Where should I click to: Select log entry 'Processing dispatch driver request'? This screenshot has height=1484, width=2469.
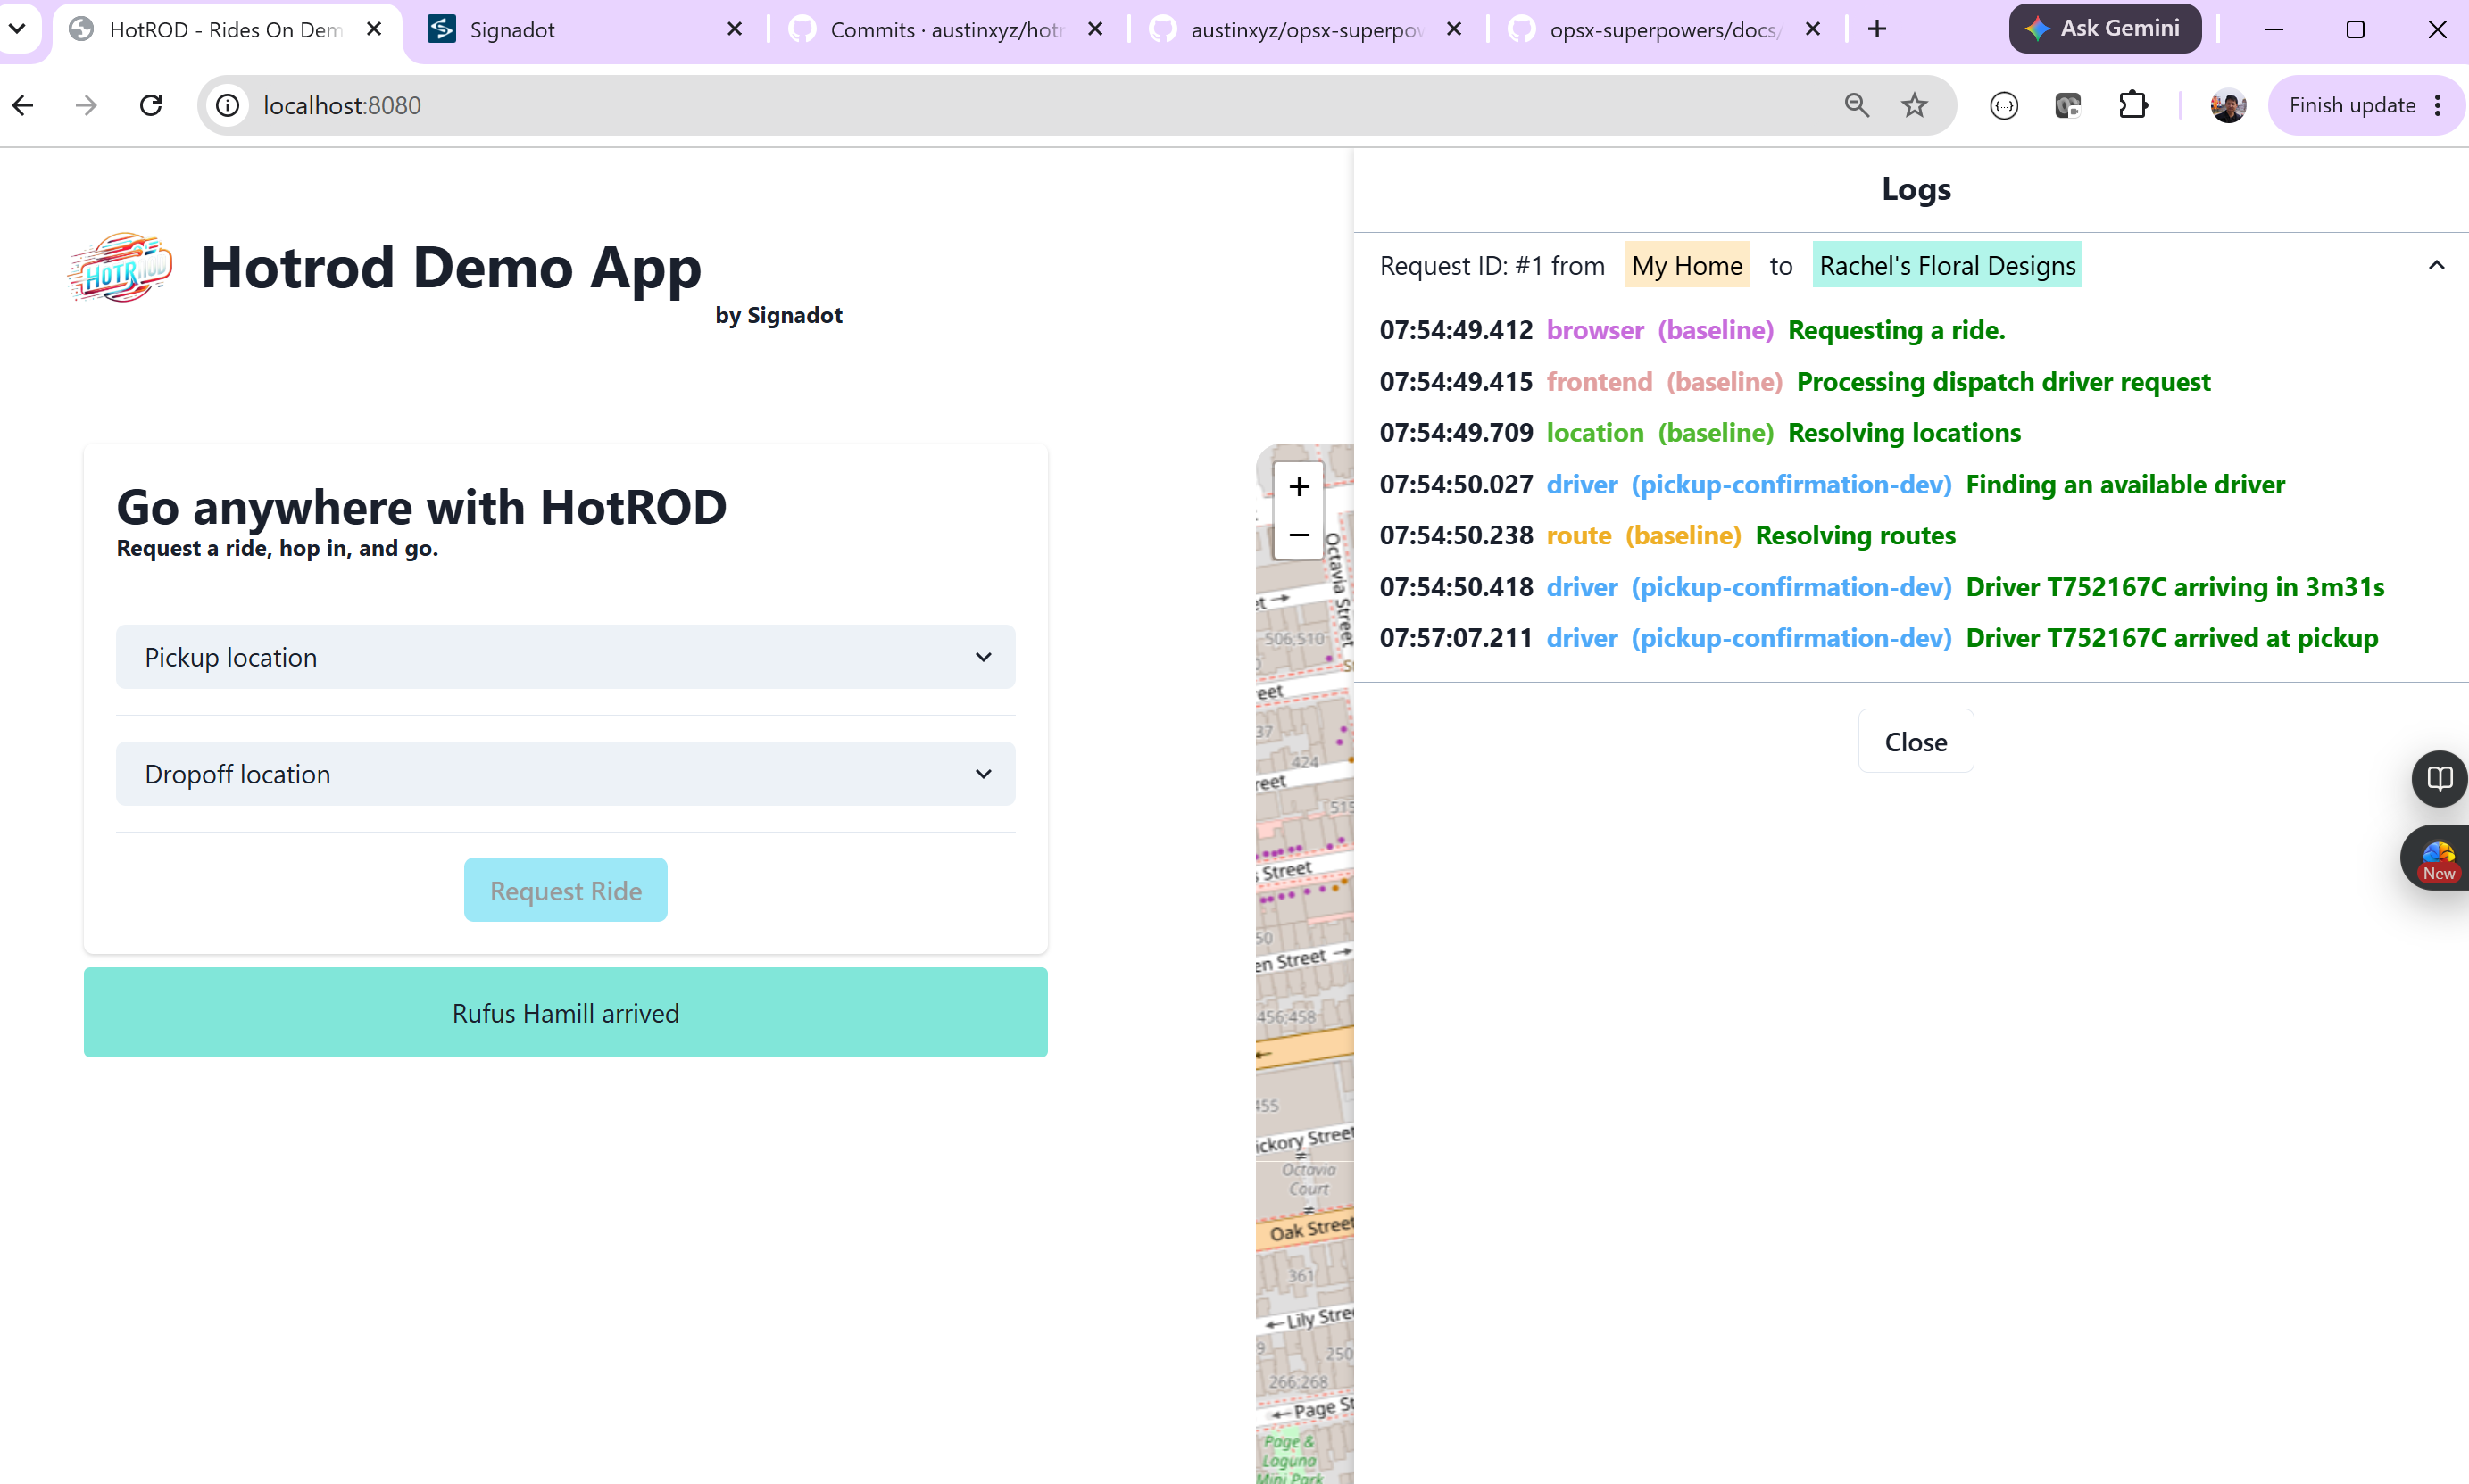2003,382
